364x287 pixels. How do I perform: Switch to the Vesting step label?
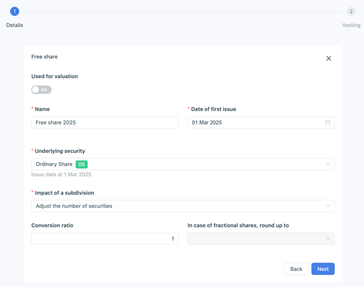351,25
